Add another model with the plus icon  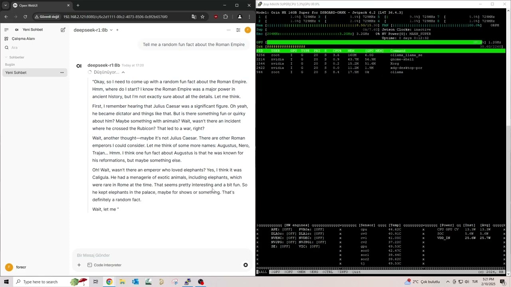click(x=117, y=30)
